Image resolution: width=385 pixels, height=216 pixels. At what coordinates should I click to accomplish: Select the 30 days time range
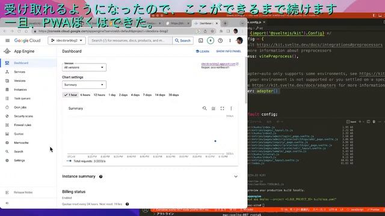click(174, 95)
